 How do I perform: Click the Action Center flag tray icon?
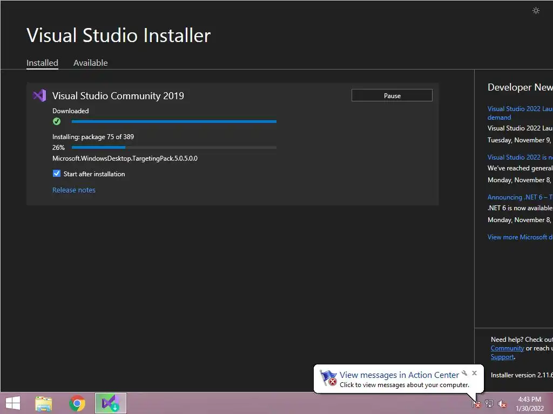click(476, 403)
